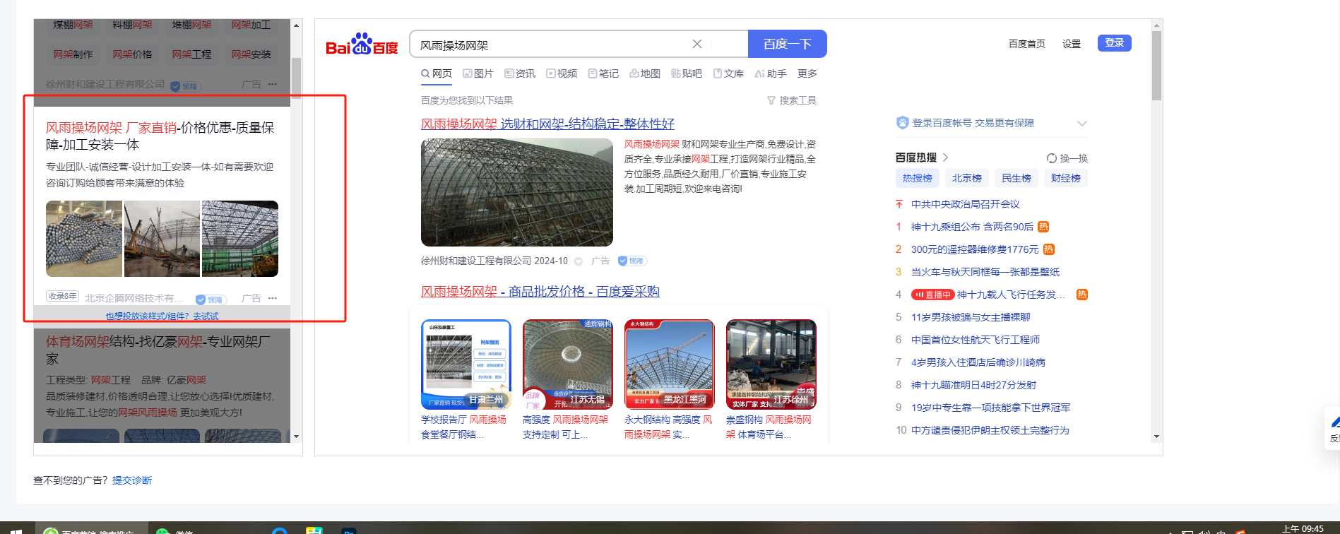This screenshot has width=1340, height=534.
Task: Click the funnel icon for 搜索工具
Action: 771,101
